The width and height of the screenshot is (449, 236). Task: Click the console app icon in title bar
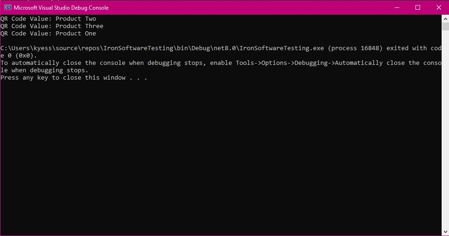click(x=8, y=7)
